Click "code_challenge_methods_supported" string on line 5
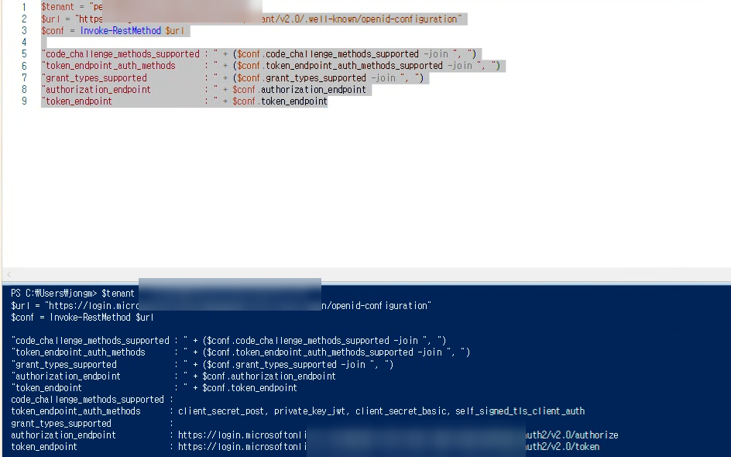 coord(122,54)
